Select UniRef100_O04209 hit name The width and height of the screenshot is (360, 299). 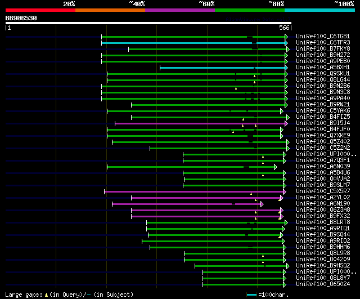pyautogui.click(x=323, y=260)
